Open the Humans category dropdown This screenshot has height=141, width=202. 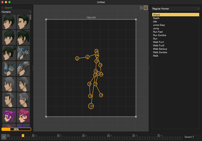click(x=16, y=12)
